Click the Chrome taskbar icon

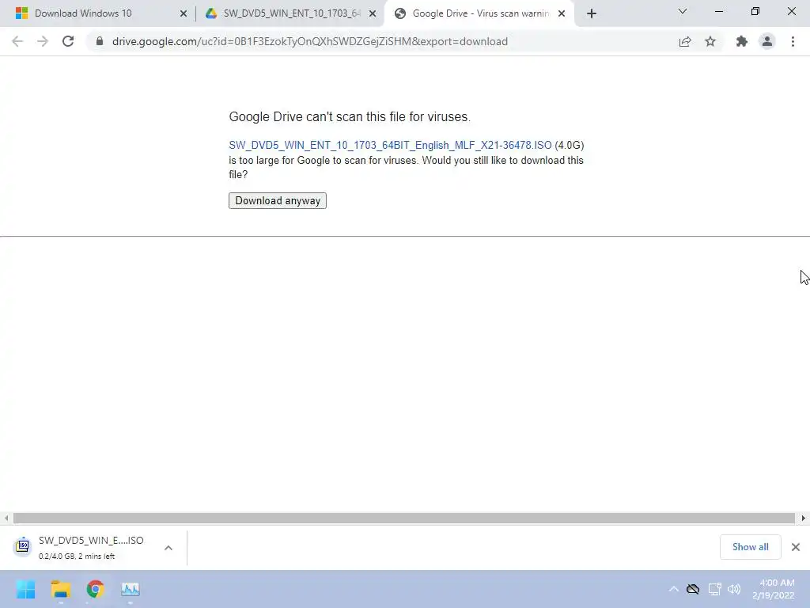tap(96, 589)
